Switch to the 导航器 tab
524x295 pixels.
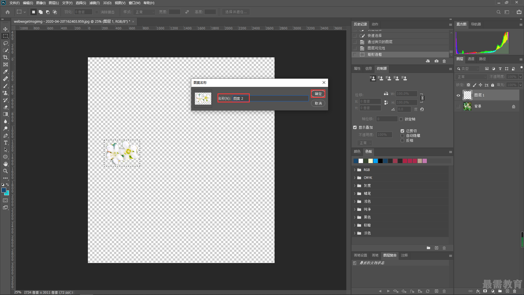[476, 24]
